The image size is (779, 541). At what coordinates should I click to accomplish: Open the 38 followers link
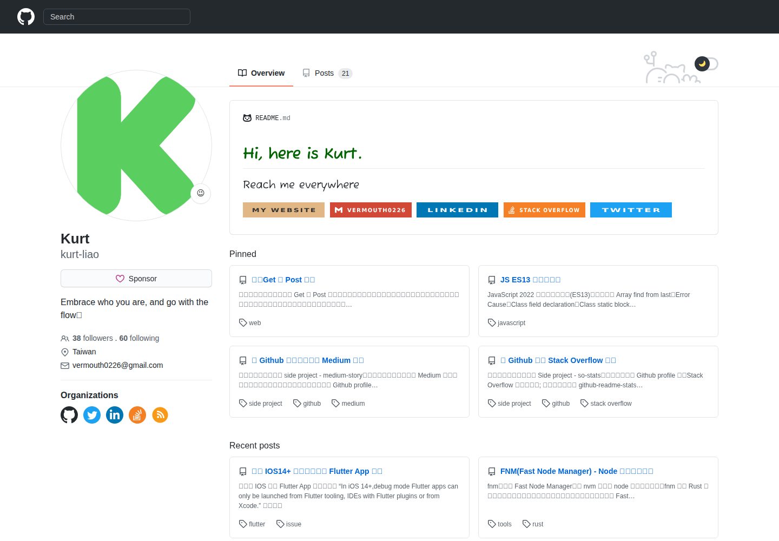[x=93, y=338]
